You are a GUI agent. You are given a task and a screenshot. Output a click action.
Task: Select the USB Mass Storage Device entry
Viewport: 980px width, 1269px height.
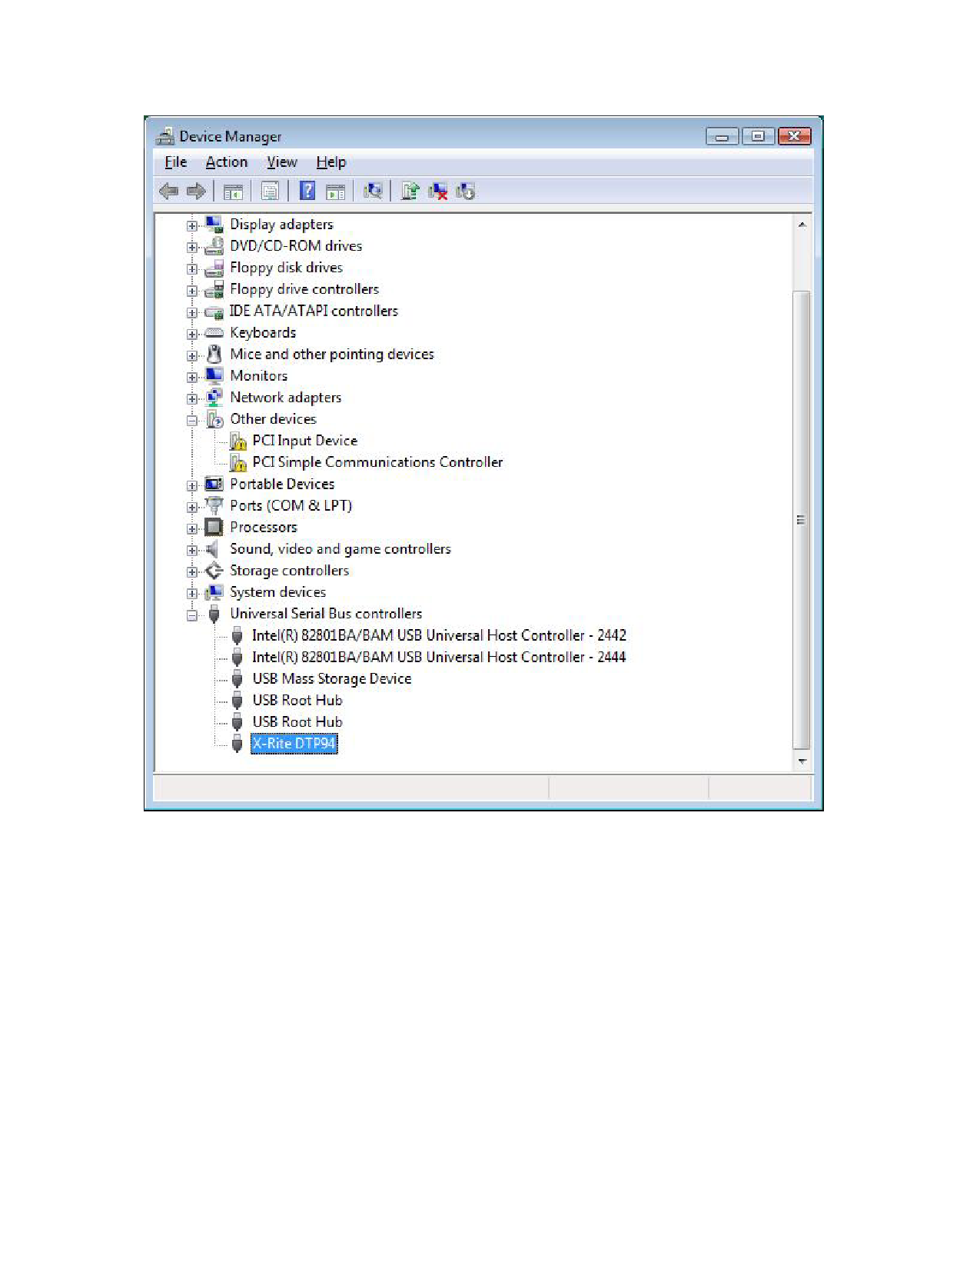pos(331,679)
